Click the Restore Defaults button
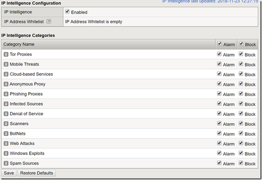The image size is (262, 180). 37,173
